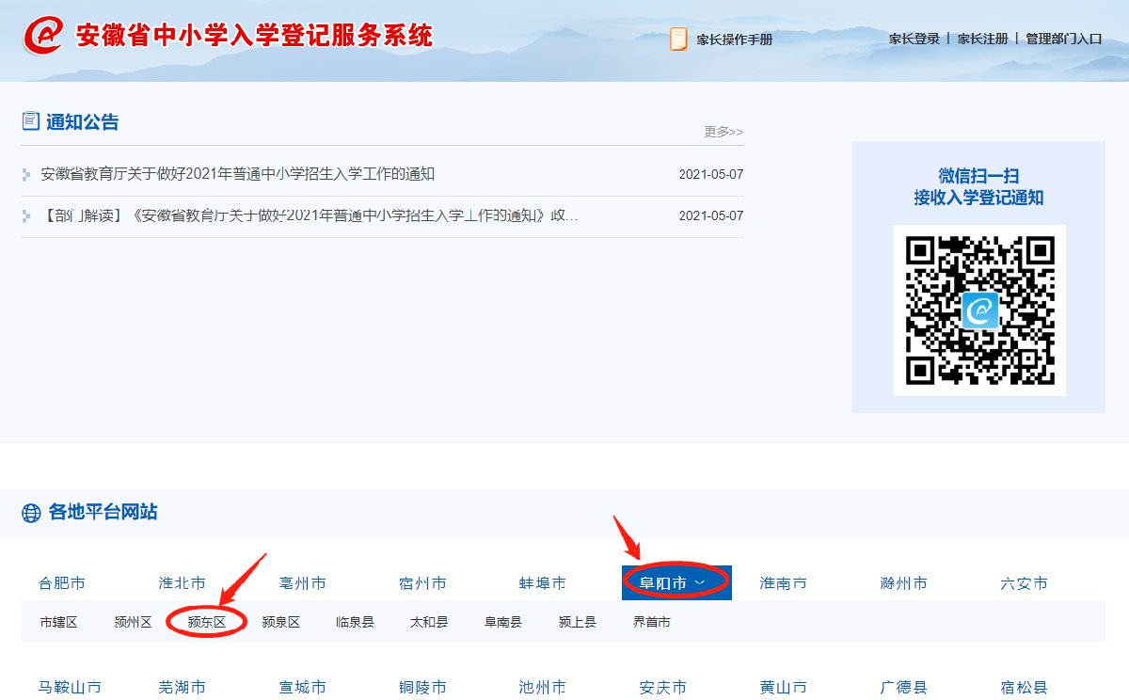Click the 各地平台网站 heading text
1129x700 pixels.
click(103, 513)
